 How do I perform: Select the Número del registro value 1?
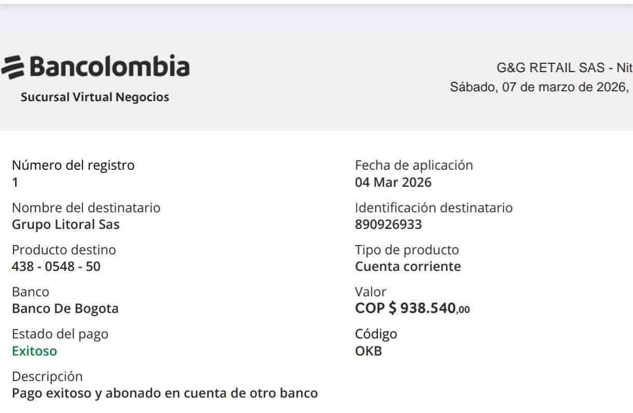(x=15, y=184)
